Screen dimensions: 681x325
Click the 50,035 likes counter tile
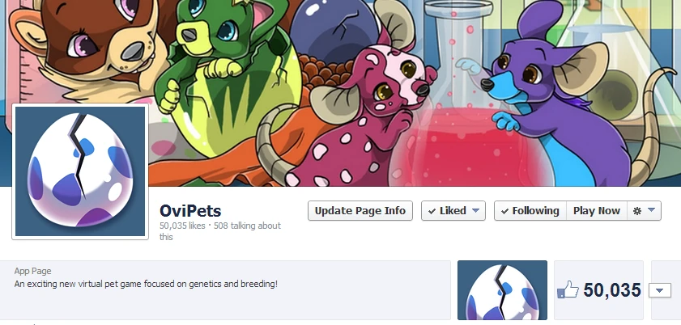598,290
